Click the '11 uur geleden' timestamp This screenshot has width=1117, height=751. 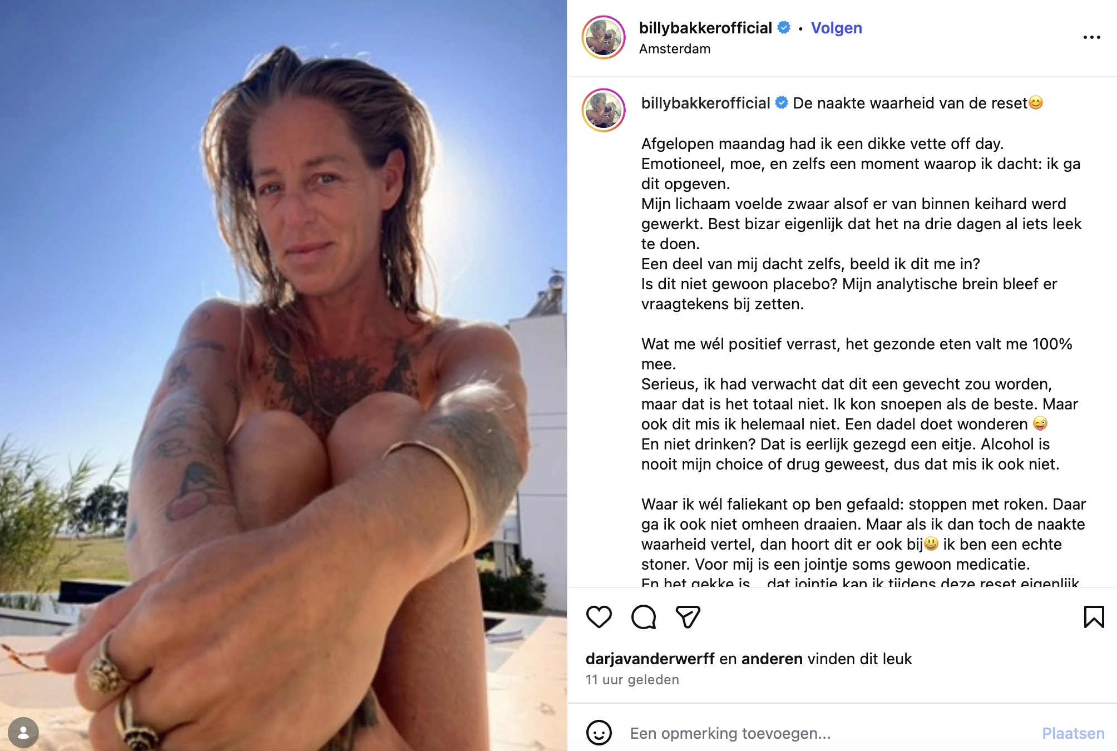(632, 680)
